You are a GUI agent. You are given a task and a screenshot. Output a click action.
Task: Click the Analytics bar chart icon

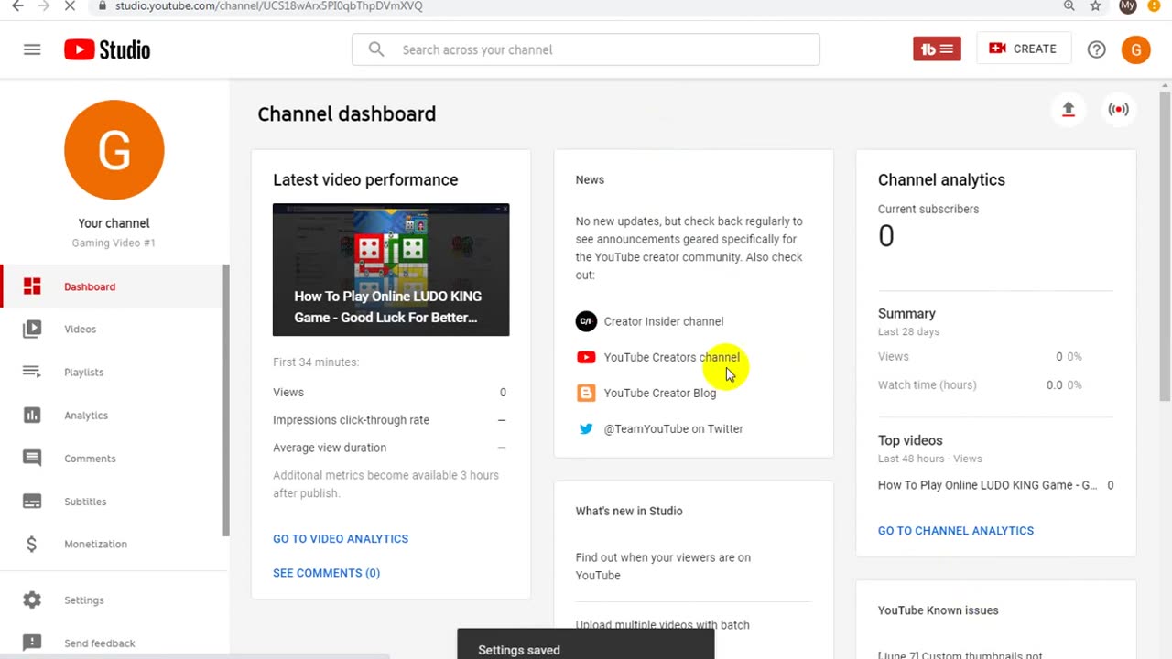32,415
